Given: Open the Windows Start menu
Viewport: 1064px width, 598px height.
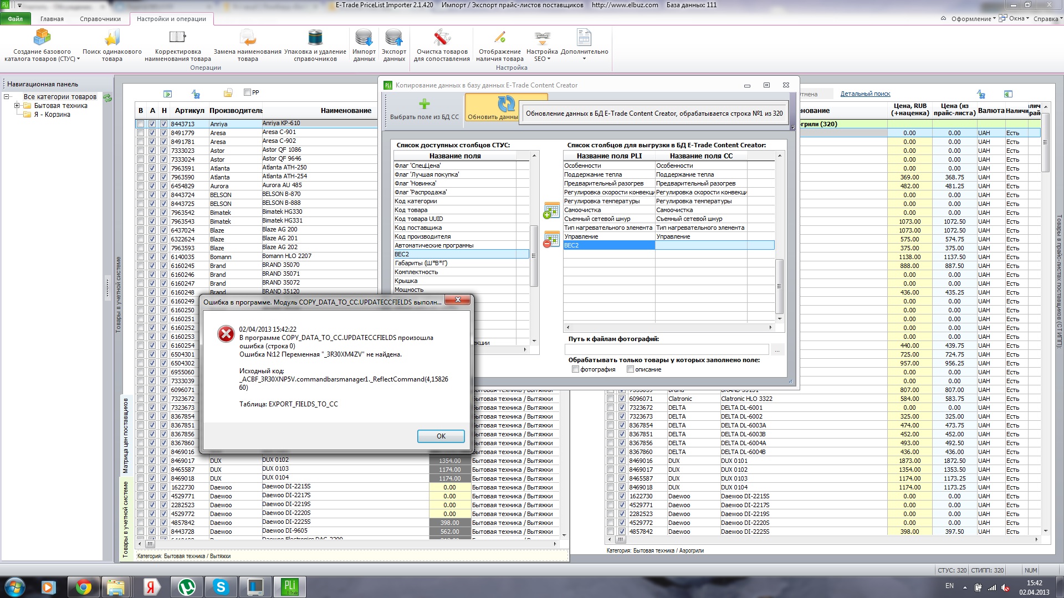Looking at the screenshot, I should 14,587.
